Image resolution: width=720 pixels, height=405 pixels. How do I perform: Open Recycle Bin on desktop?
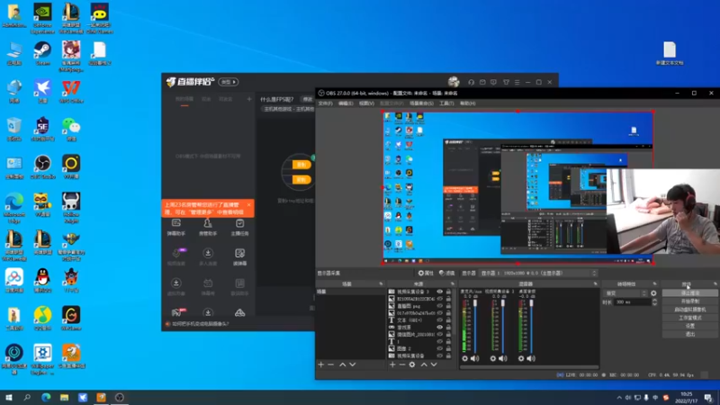[14, 129]
